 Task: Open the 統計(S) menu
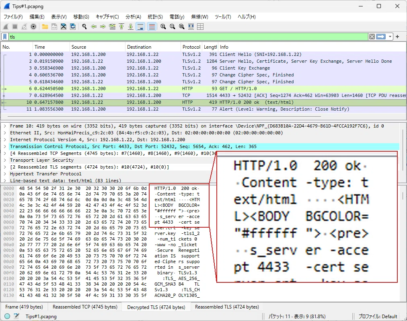click(x=155, y=16)
